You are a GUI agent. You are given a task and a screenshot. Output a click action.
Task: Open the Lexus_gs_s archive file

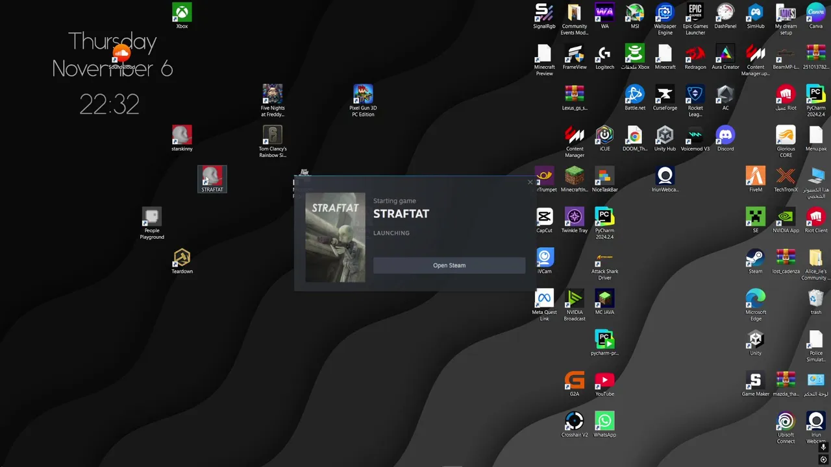pyautogui.click(x=575, y=97)
